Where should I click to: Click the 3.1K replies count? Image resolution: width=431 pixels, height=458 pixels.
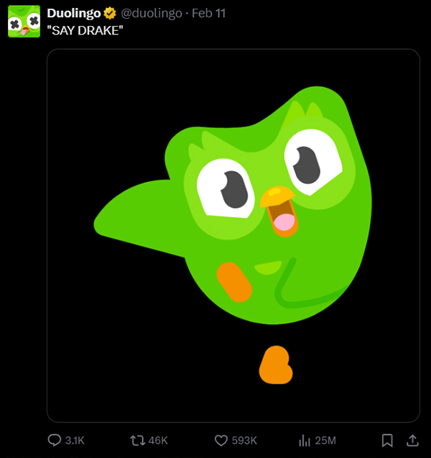pyautogui.click(x=75, y=440)
